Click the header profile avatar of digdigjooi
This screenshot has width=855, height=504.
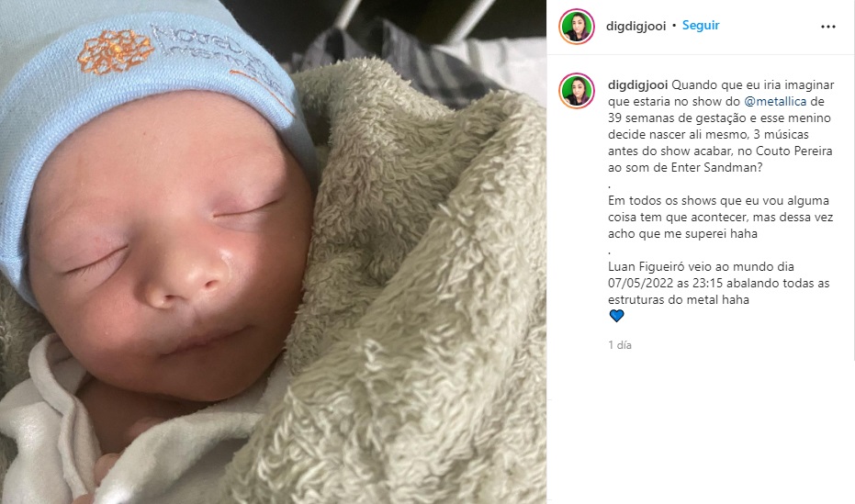point(577,26)
